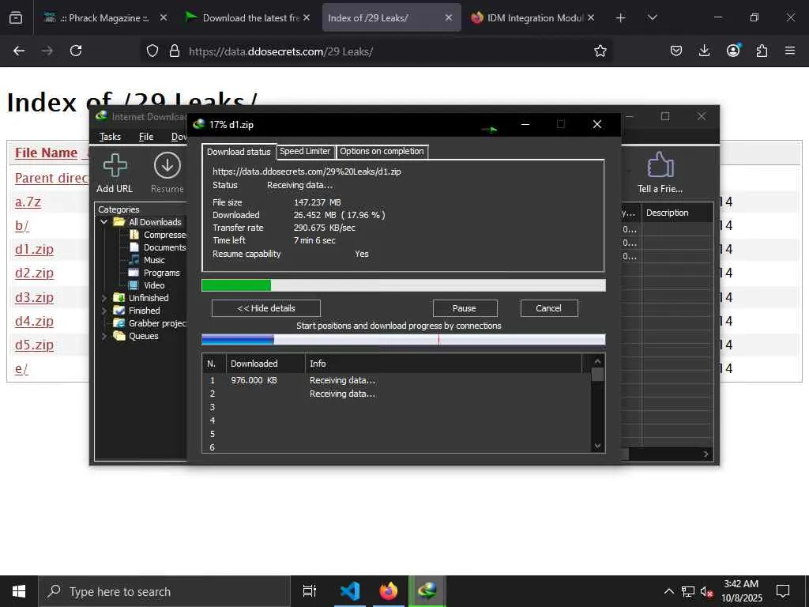This screenshot has width=809, height=607.
Task: Switch to the IDM Integration Module tab
Action: click(533, 17)
